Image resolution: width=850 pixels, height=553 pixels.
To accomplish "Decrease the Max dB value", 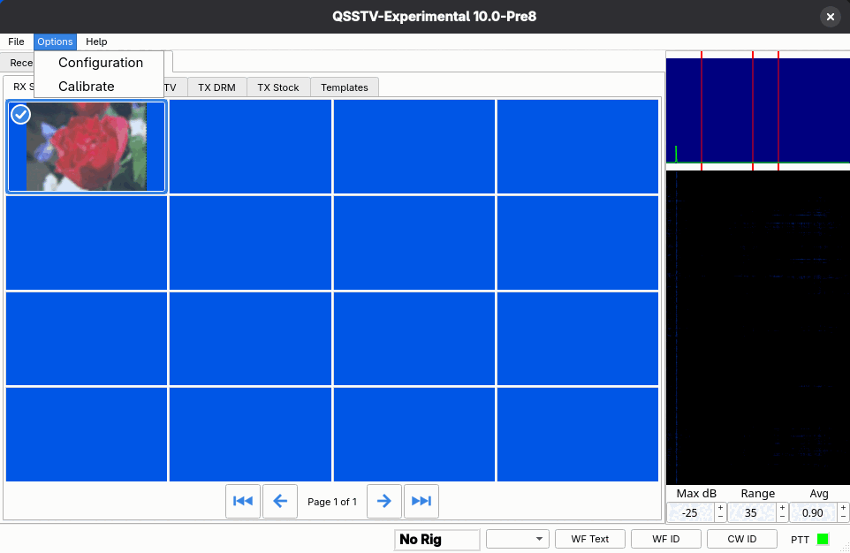I will pyautogui.click(x=720, y=517).
